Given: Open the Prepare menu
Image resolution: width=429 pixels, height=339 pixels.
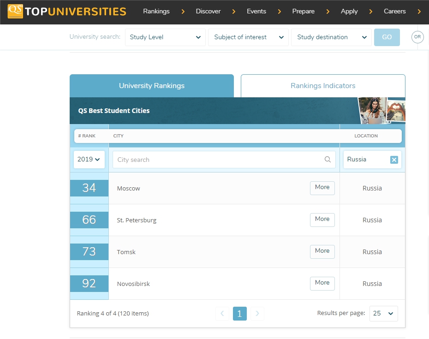Looking at the screenshot, I should click(x=303, y=11).
